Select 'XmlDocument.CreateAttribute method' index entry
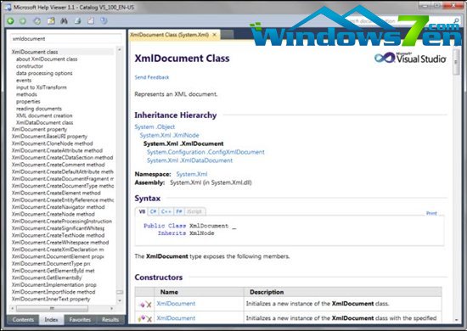 (x=57, y=150)
